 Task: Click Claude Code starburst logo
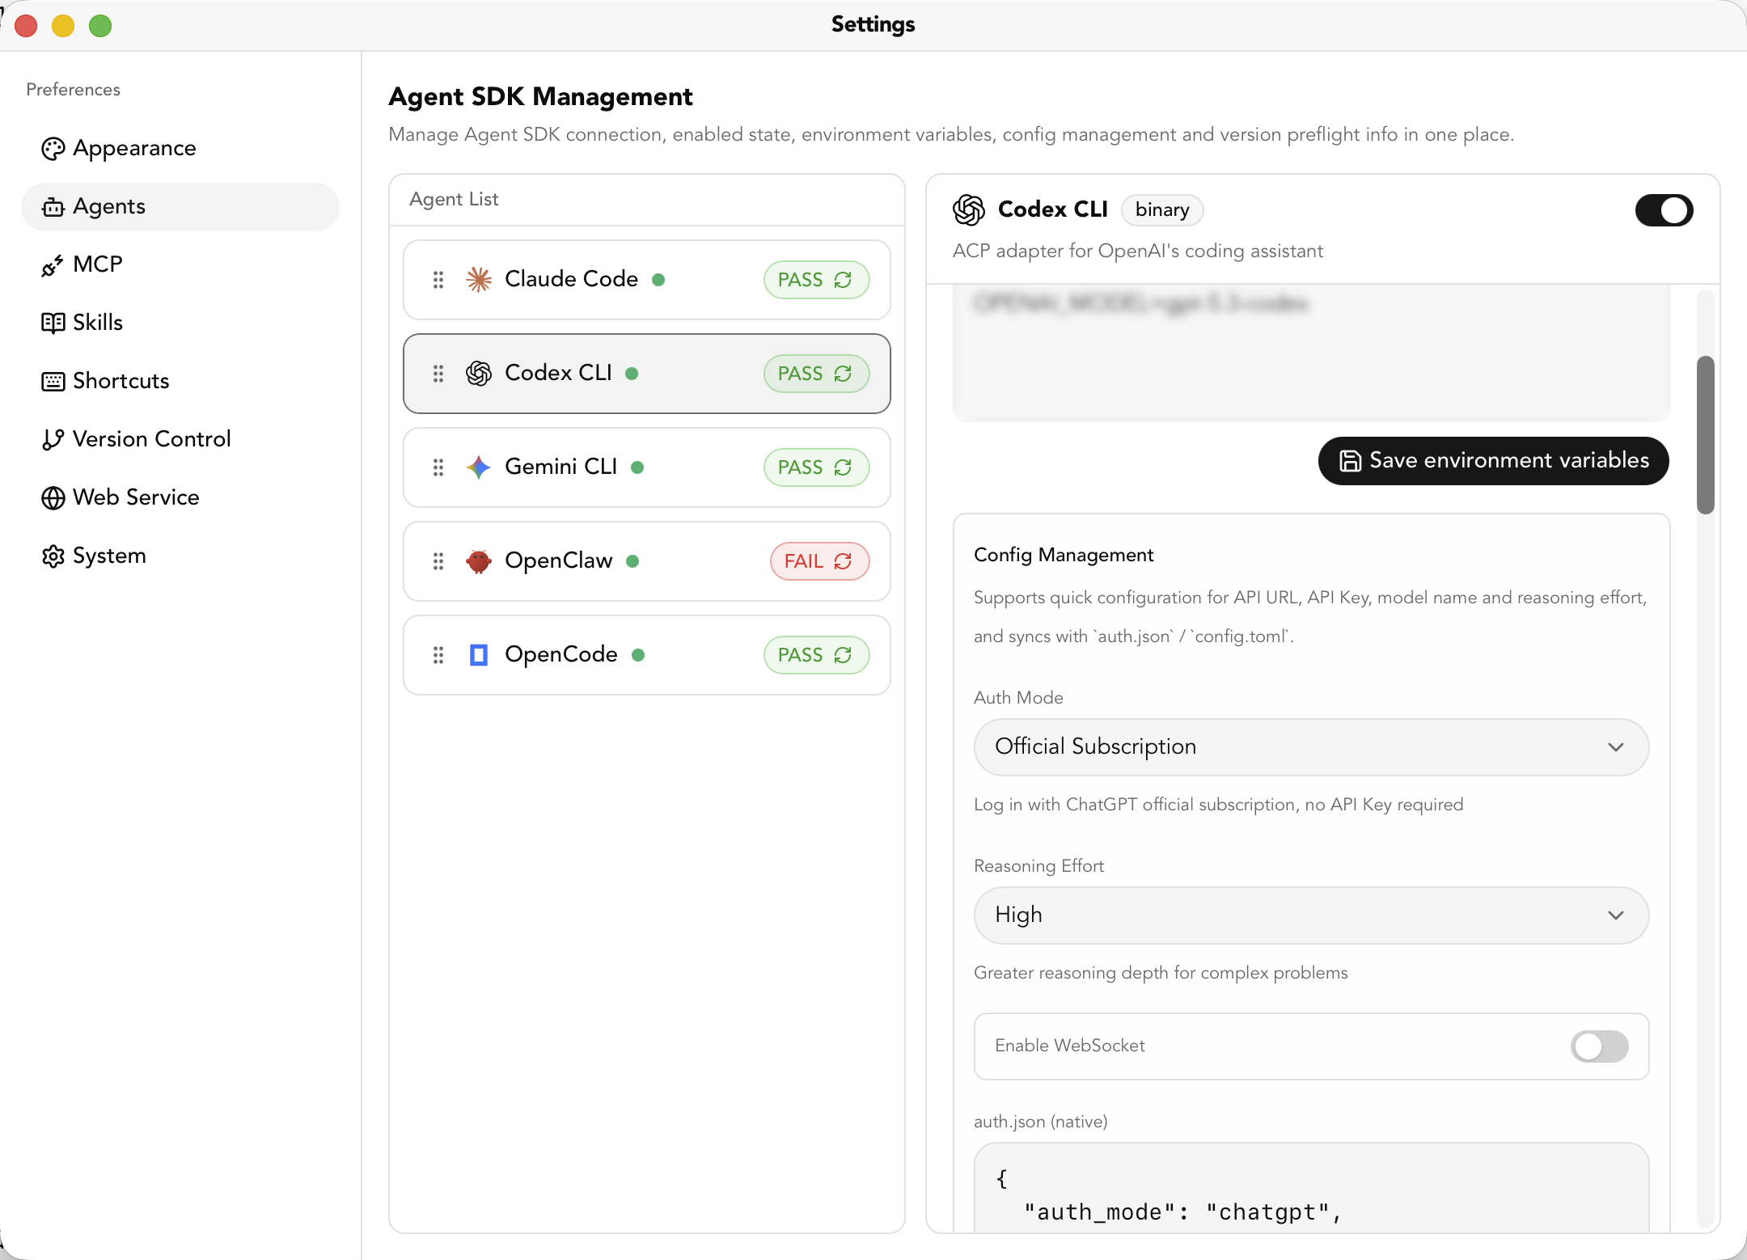479,280
